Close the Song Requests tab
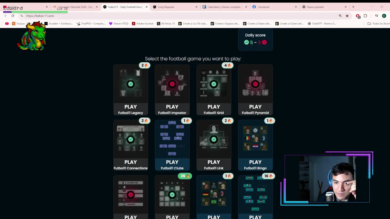Viewport: 390px width, 219px height. click(x=196, y=7)
